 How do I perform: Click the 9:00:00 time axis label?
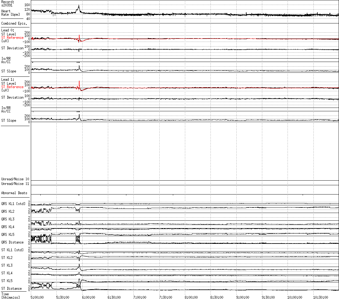(243, 297)
